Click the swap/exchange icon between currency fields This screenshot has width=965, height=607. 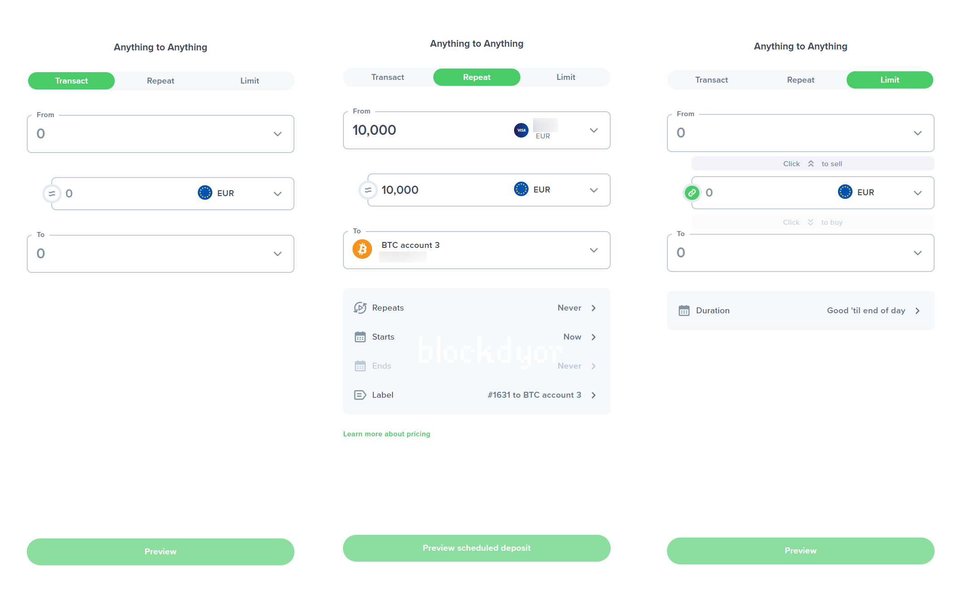(x=53, y=192)
